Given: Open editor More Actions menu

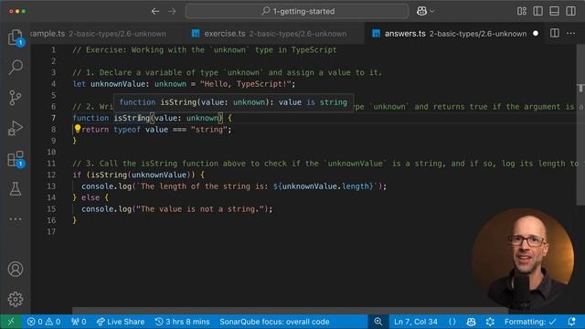Looking at the screenshot, I should click(x=570, y=33).
